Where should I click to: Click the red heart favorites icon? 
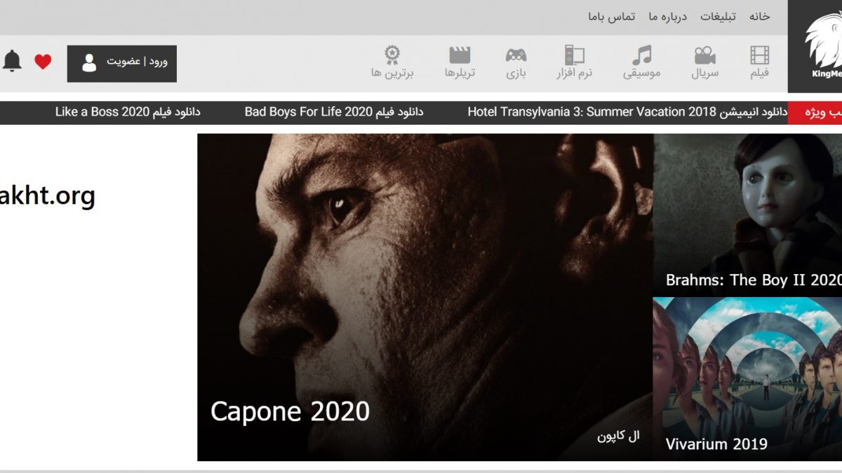[x=43, y=62]
